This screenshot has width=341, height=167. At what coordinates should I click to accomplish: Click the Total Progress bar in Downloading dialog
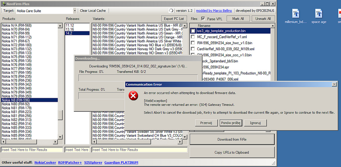click(x=102, y=96)
